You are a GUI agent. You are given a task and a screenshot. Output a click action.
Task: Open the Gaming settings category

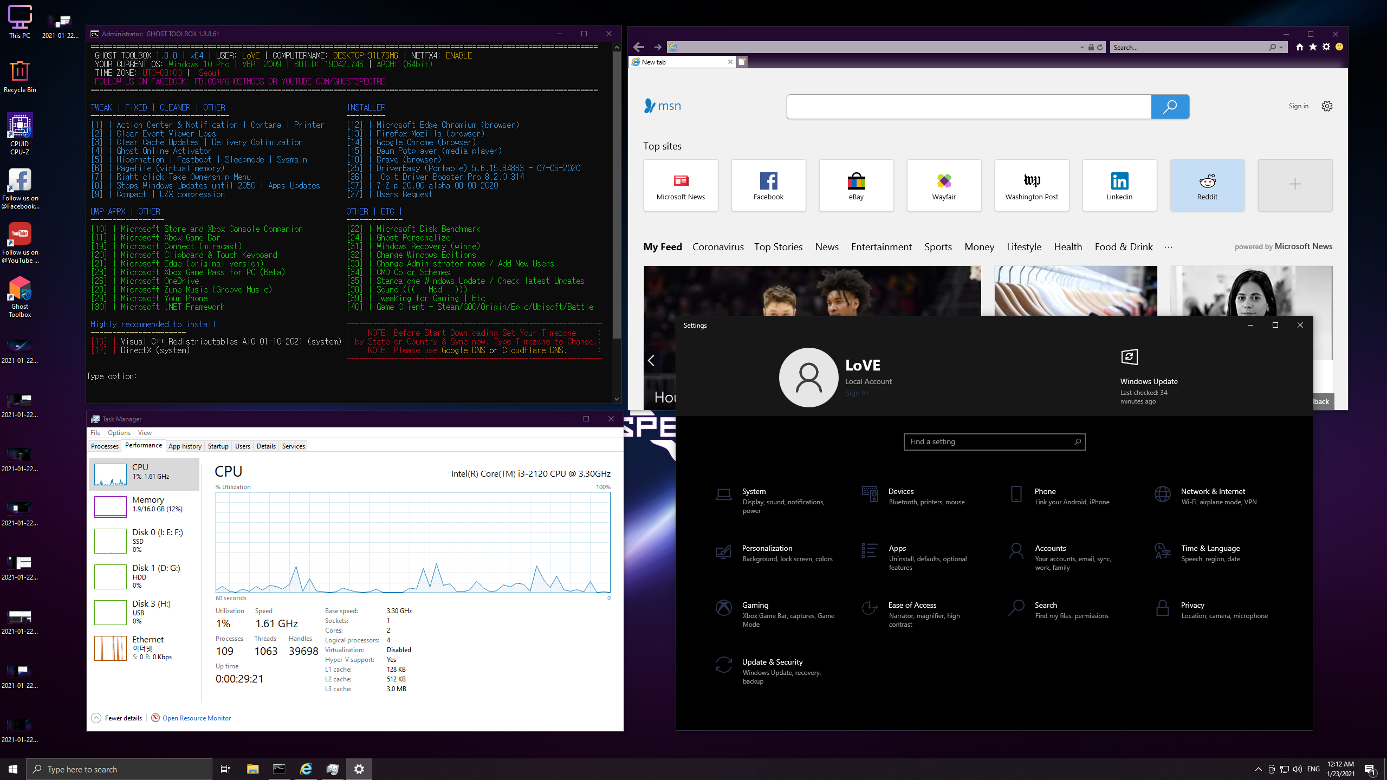point(755,605)
